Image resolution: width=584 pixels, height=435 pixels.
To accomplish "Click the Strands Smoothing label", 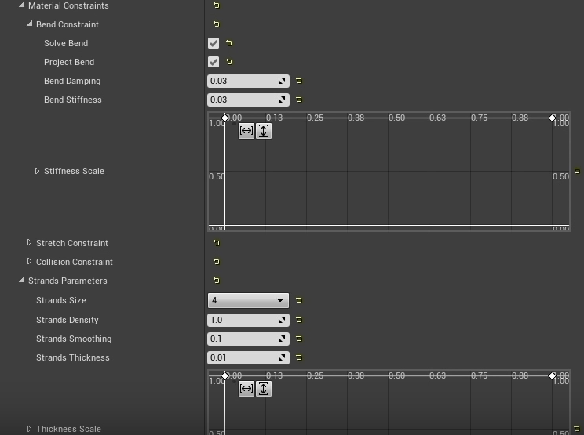I will click(x=74, y=339).
